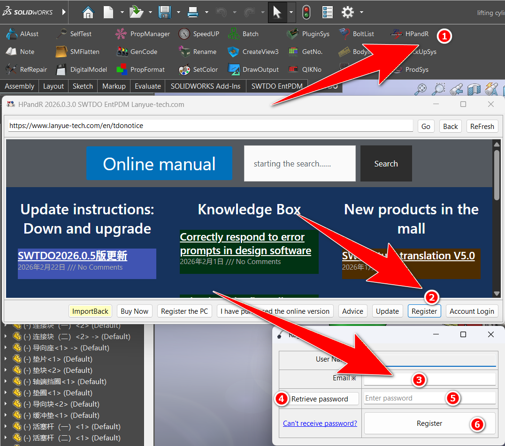Viewport: 505px width, 446px height.
Task: Open the dropdown next to New document
Action: [122, 12]
